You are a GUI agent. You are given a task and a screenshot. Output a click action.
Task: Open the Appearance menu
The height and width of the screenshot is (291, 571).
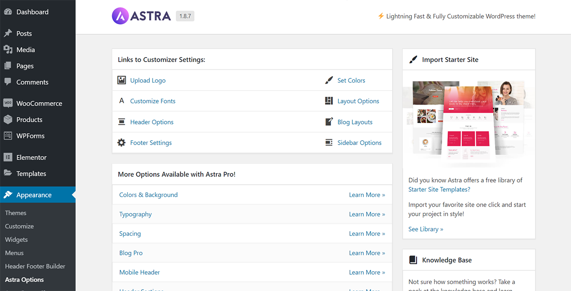(38, 195)
